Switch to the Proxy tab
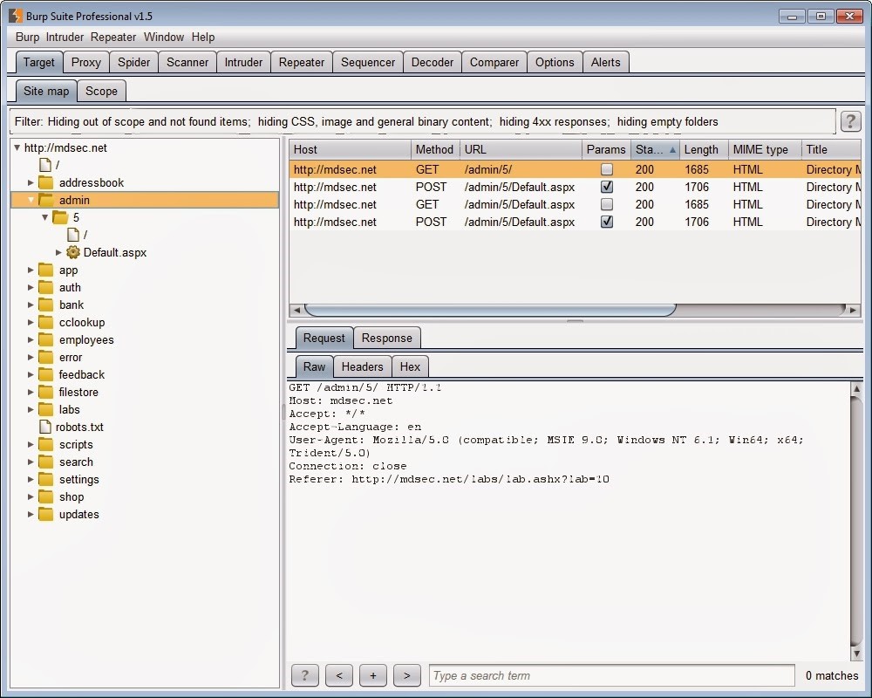Image resolution: width=872 pixels, height=698 pixels. pyautogui.click(x=86, y=62)
